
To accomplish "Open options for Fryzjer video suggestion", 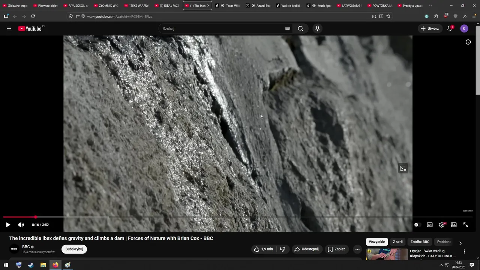I will [464, 252].
